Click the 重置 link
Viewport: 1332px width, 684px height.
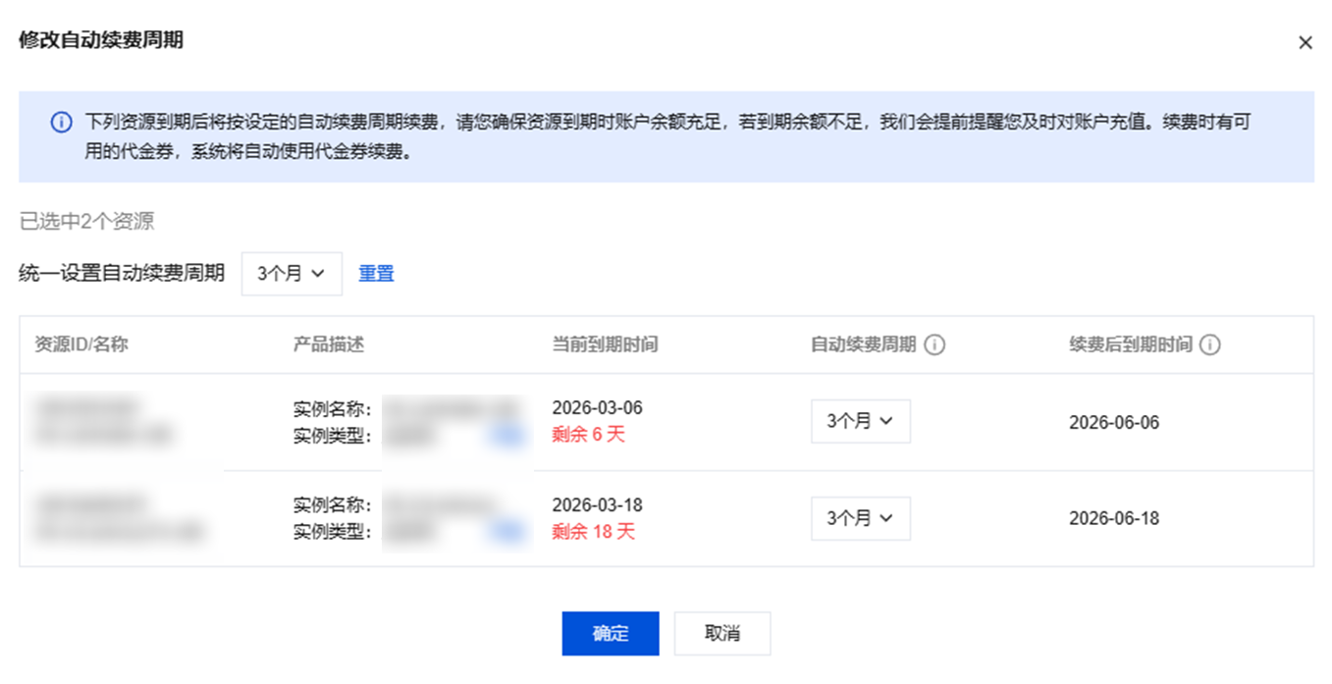click(x=376, y=274)
